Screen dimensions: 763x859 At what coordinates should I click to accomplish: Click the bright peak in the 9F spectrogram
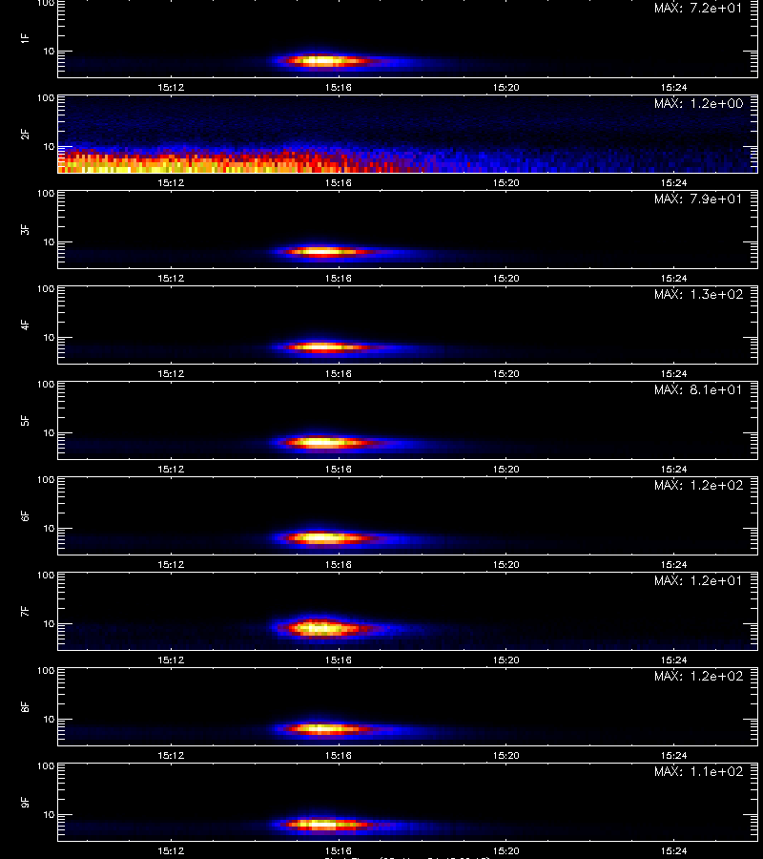click(324, 824)
